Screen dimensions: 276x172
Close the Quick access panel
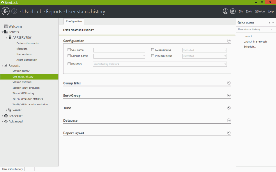click(273, 22)
